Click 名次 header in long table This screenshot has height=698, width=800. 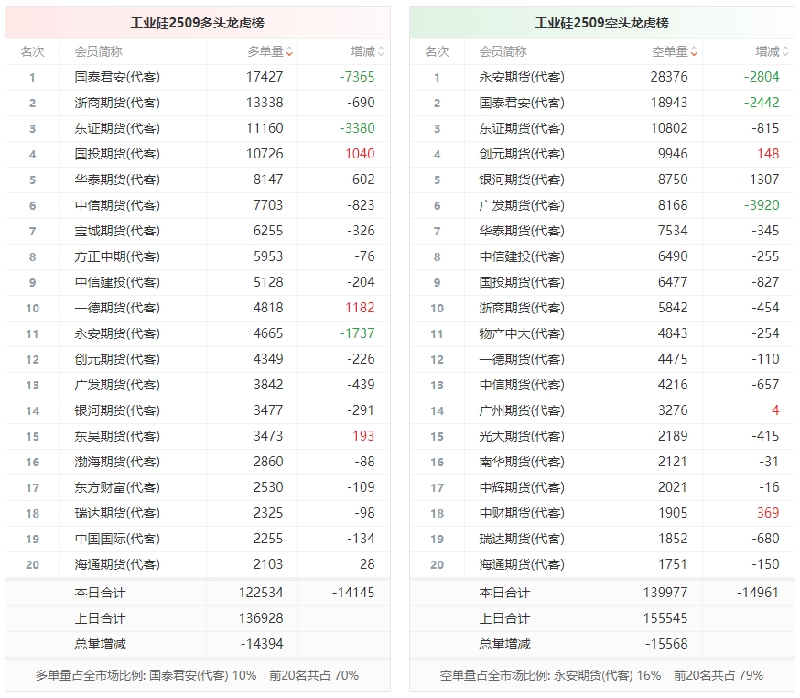33,51
